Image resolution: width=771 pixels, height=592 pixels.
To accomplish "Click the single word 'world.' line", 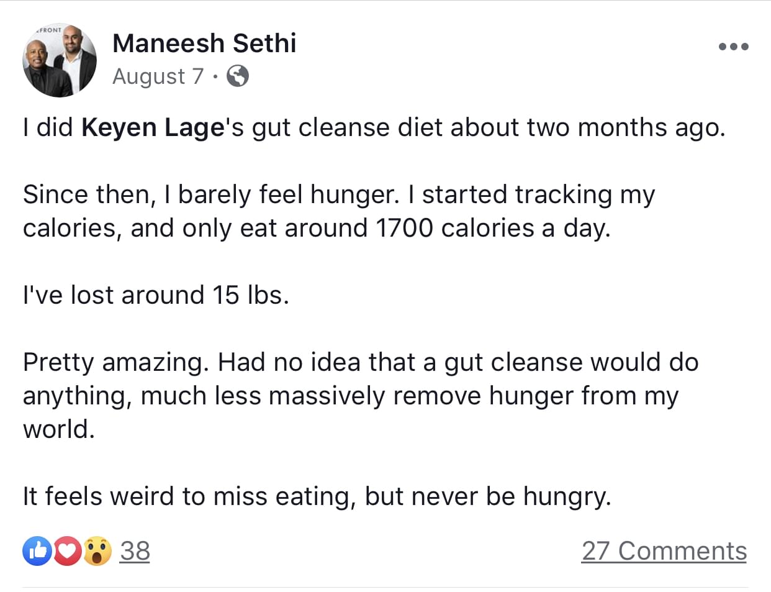I will (x=59, y=429).
